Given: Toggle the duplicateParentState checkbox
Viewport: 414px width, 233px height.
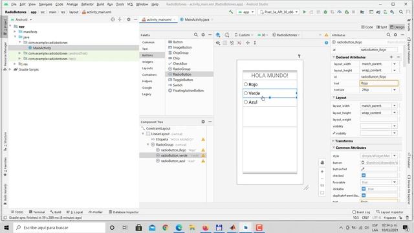Looking at the screenshot, I should [x=364, y=195].
